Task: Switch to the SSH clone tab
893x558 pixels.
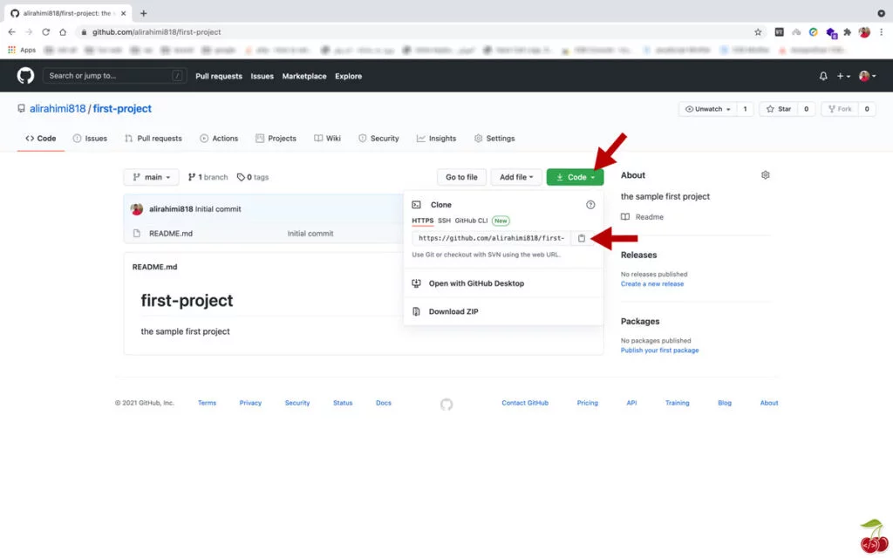Action: 444,221
